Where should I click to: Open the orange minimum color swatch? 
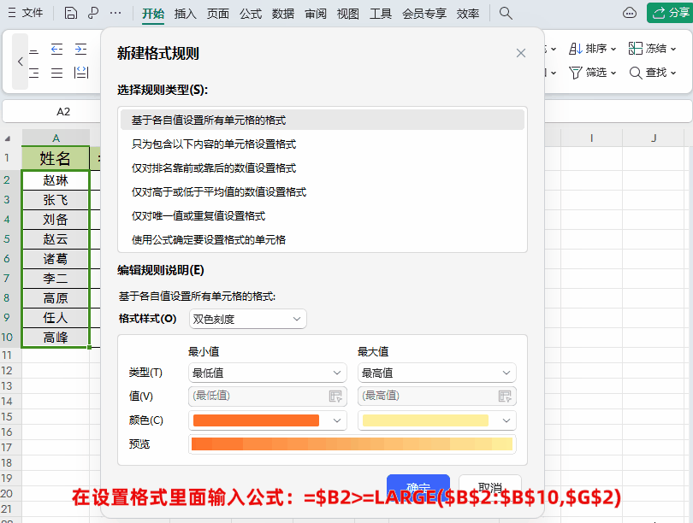pos(268,420)
